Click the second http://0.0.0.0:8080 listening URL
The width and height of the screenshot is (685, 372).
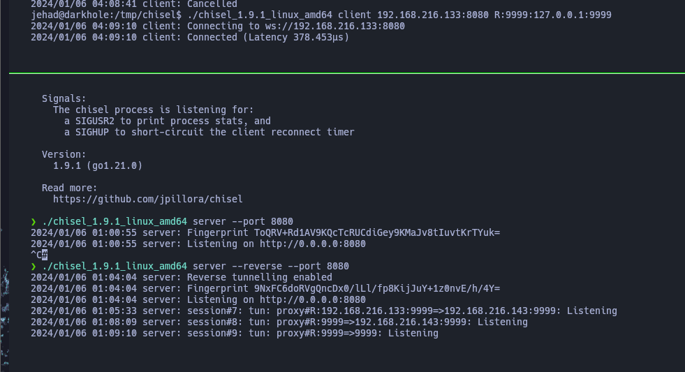point(313,299)
